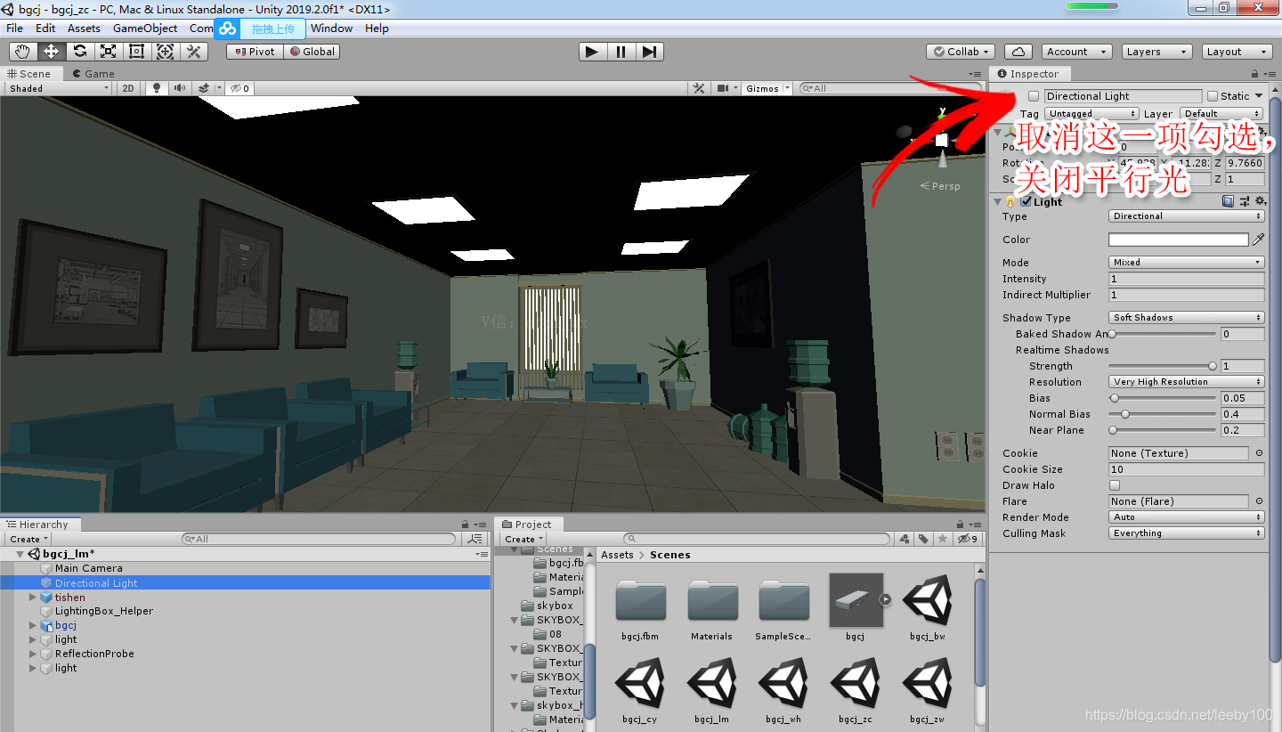
Task: Open the custom editor tools button
Action: click(x=193, y=52)
